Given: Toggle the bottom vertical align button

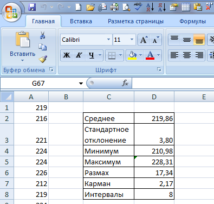Looking at the screenshot, I should 199,40.
